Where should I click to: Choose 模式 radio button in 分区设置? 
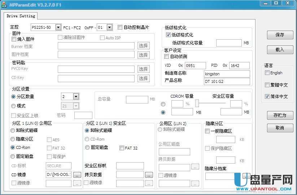click(x=13, y=106)
